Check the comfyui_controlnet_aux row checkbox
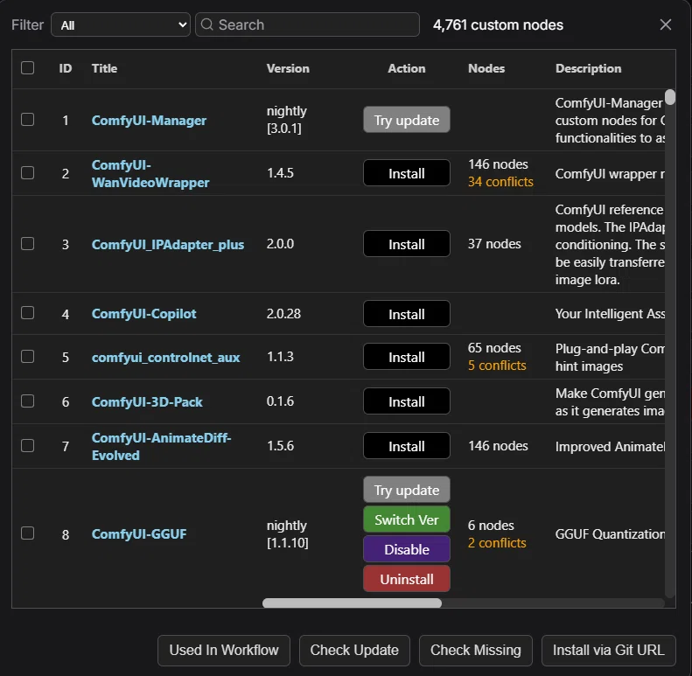692x676 pixels. point(27,357)
